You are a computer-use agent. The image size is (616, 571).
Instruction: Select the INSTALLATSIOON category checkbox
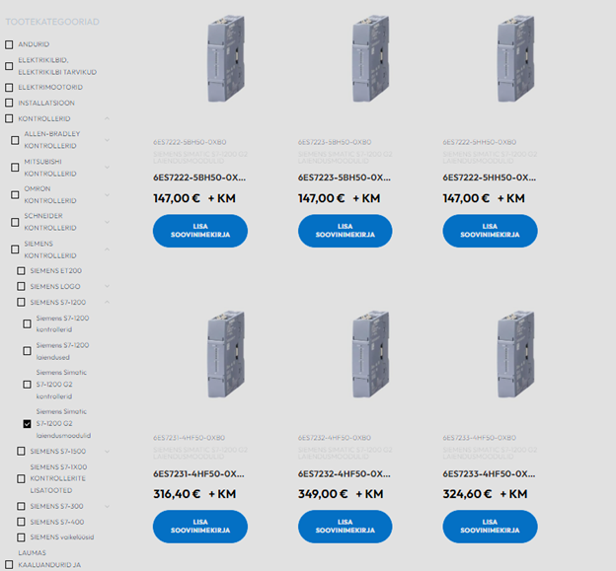pos(10,103)
